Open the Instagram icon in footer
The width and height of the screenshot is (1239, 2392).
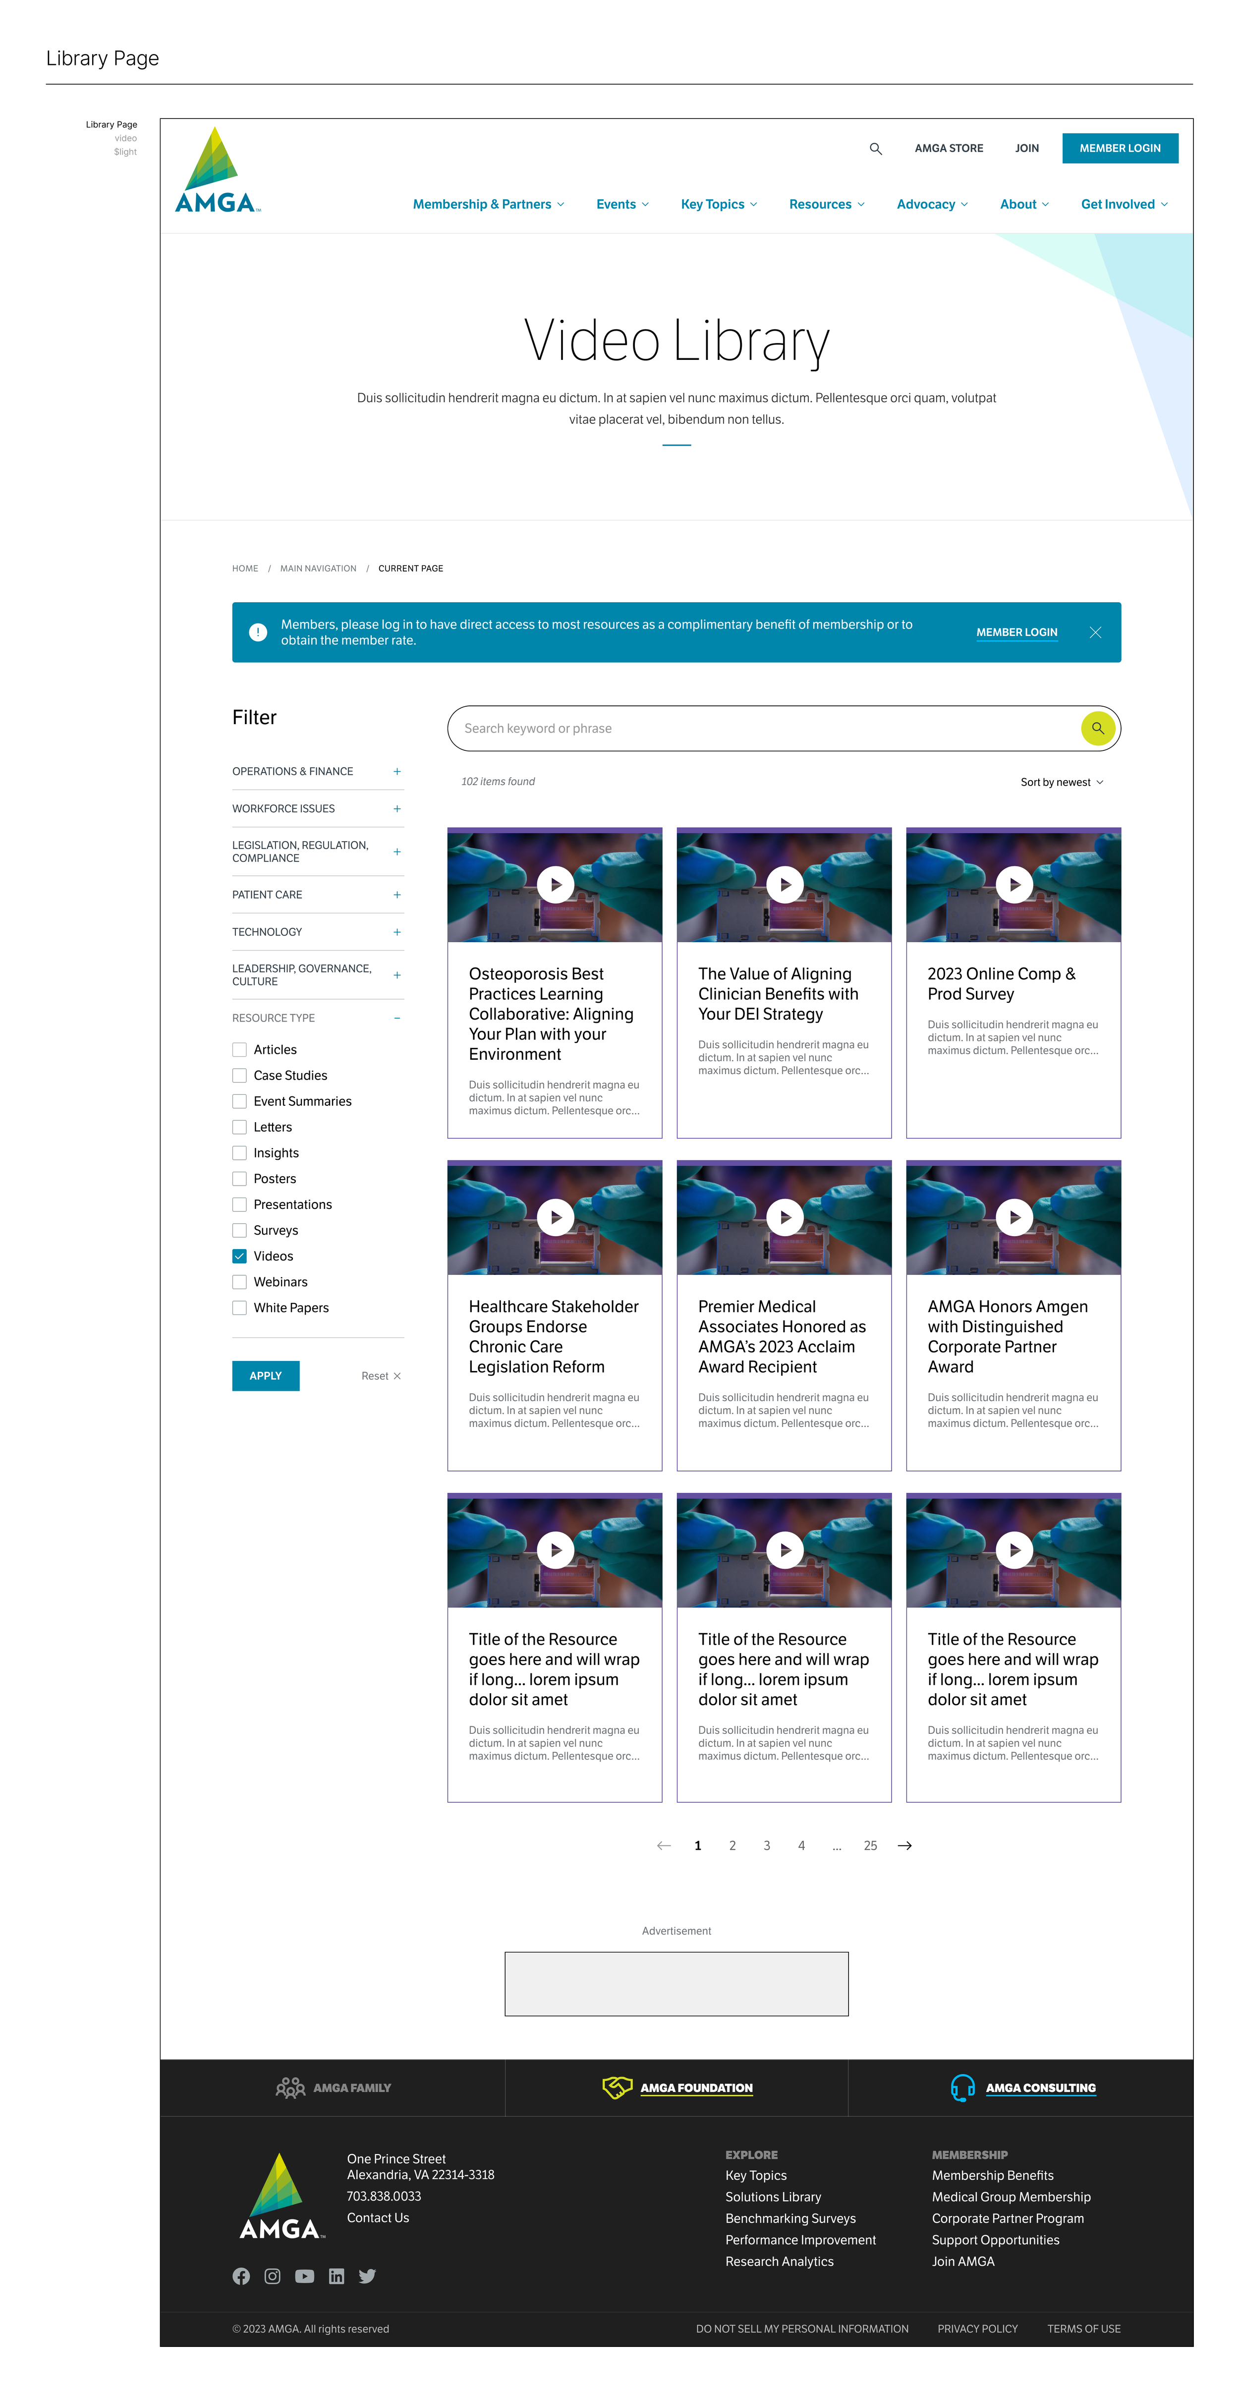click(272, 2276)
